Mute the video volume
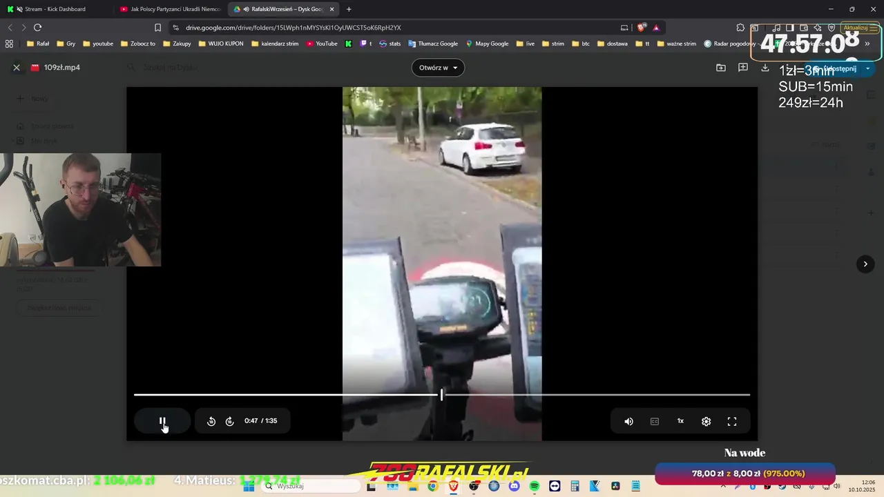The width and height of the screenshot is (884, 497). click(x=628, y=421)
